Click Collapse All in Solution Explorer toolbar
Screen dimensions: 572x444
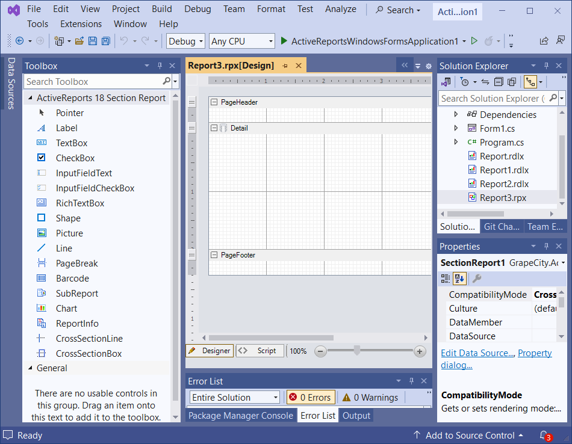pyautogui.click(x=499, y=82)
